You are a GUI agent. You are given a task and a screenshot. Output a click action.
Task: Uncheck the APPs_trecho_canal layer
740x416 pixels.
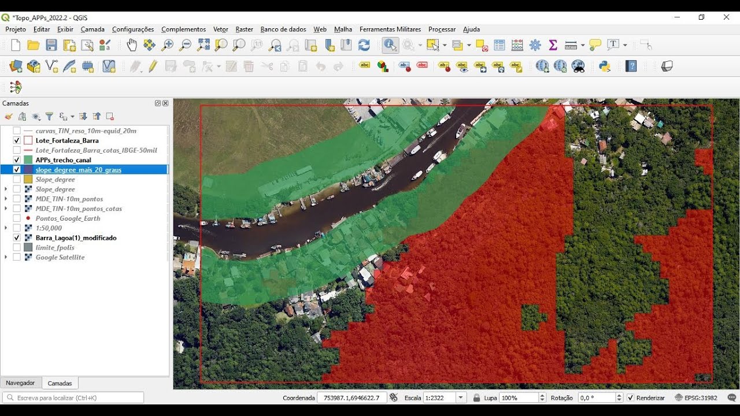point(17,160)
